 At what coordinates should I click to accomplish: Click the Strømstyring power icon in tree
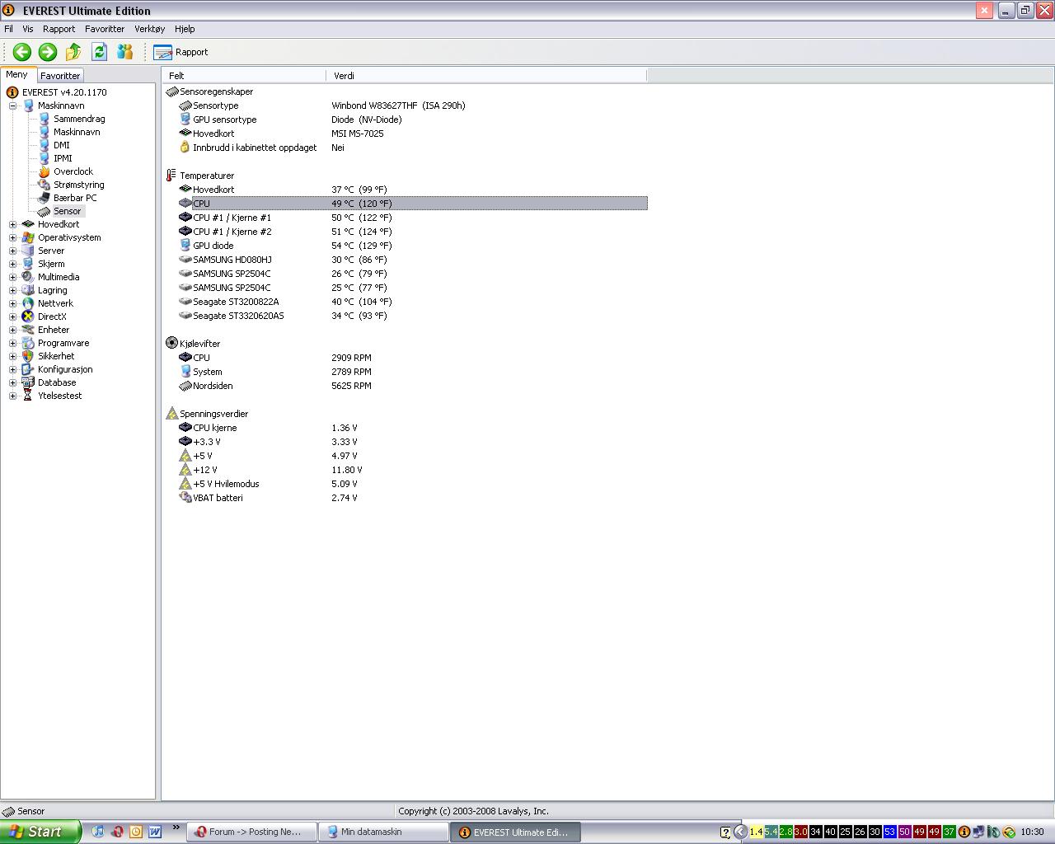[45, 185]
